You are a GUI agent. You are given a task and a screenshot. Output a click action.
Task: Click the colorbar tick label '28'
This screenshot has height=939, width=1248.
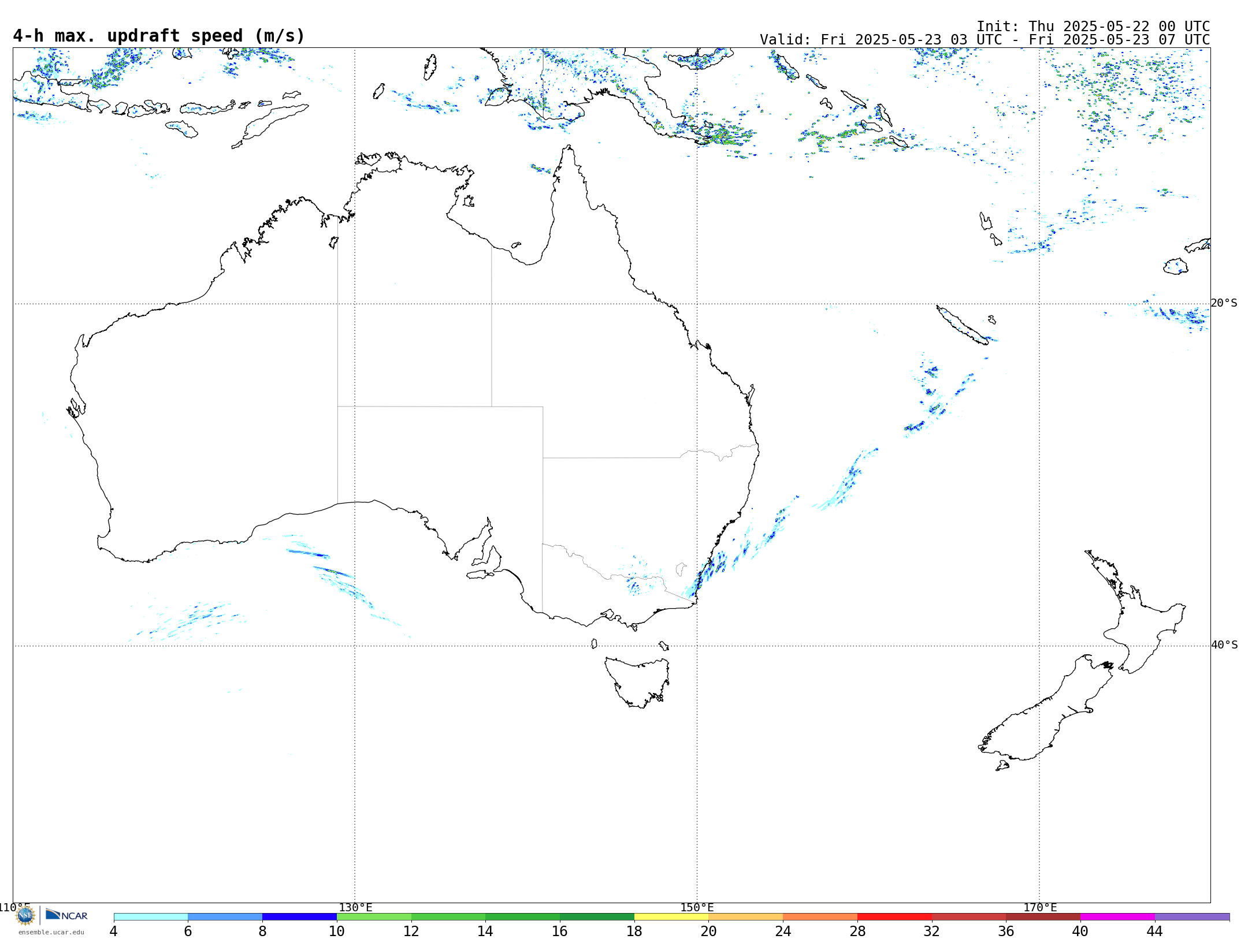(857, 931)
